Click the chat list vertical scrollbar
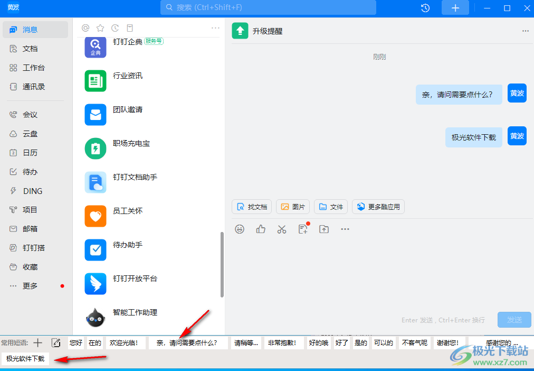534x371 pixels. pyautogui.click(x=222, y=265)
